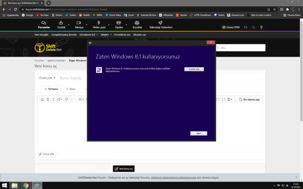Open Cevaplanmamış konular link

64,35
